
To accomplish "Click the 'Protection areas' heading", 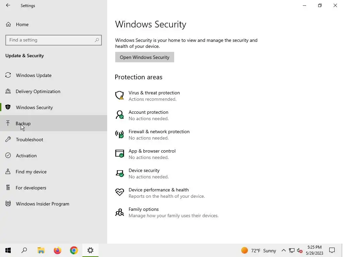I will (x=138, y=77).
